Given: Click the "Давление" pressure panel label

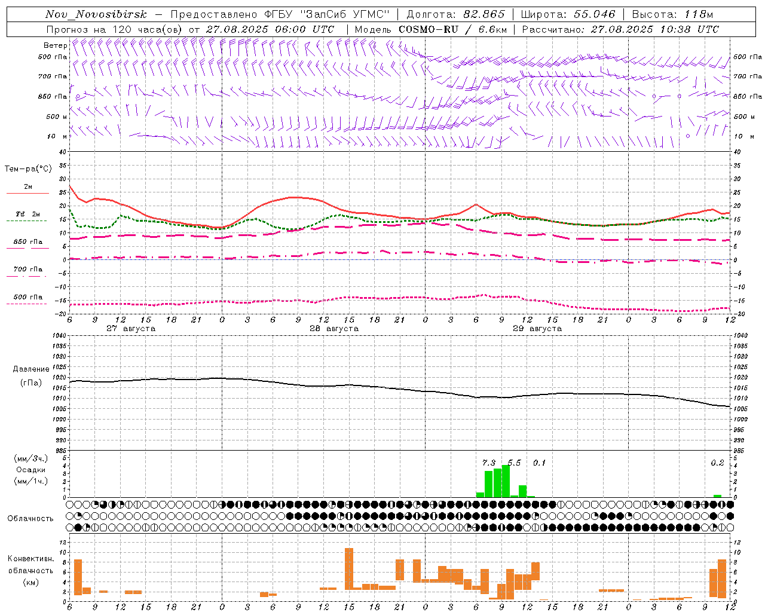Looking at the screenshot, I should point(31,369).
